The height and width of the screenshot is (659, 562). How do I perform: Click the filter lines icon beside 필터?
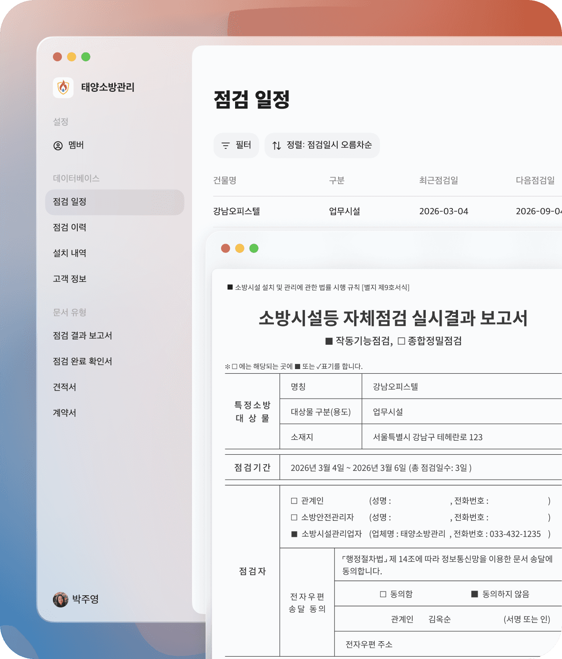click(226, 146)
